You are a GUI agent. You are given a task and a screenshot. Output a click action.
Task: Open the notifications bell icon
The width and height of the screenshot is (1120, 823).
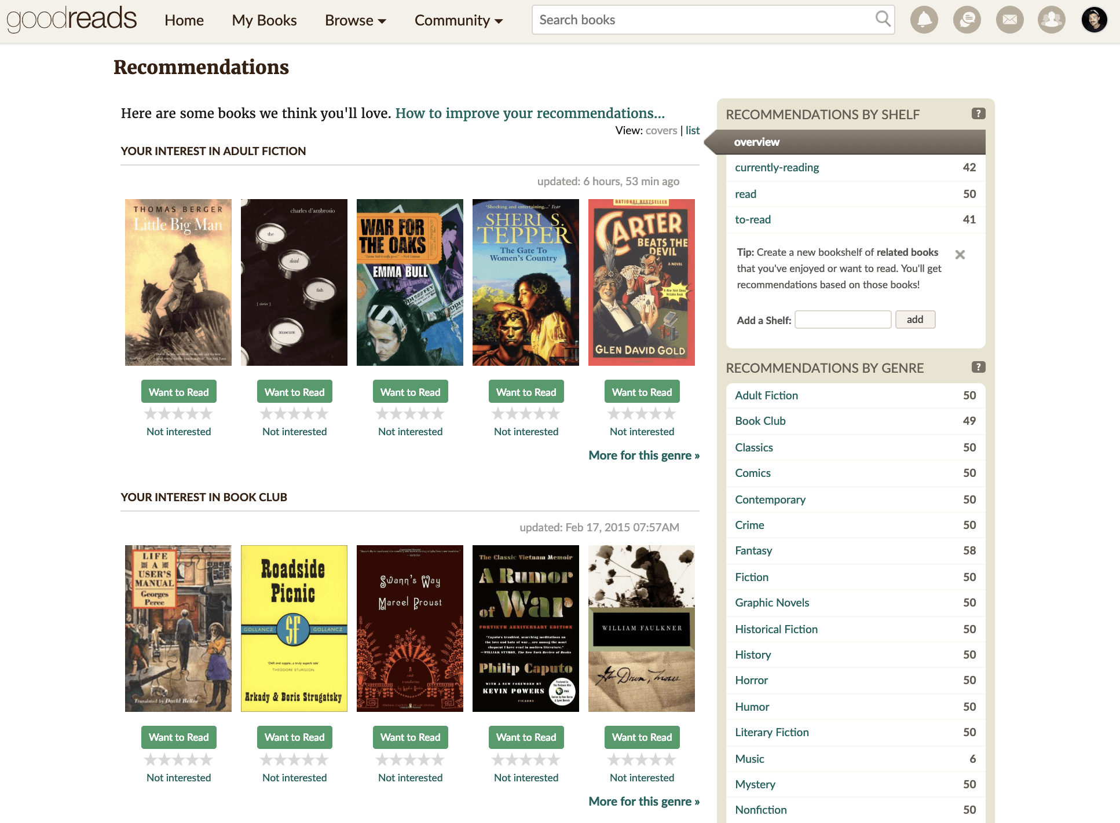pyautogui.click(x=924, y=19)
